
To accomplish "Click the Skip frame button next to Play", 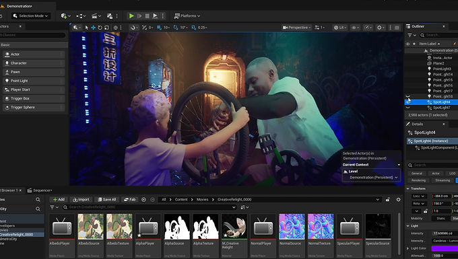I will pyautogui.click(x=139, y=15).
